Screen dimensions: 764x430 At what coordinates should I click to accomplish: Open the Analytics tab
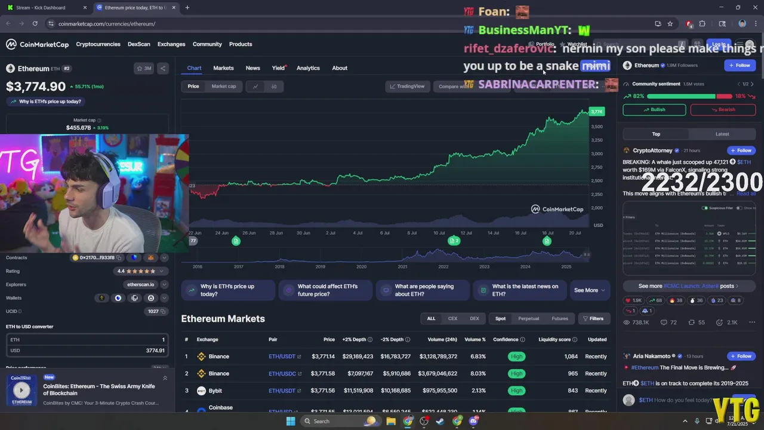308,68
